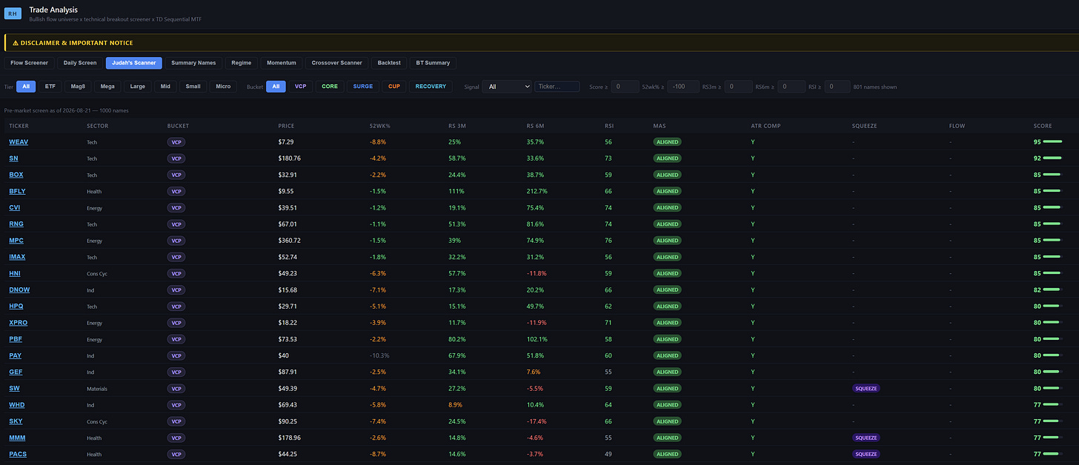Open the MPC ticker link
The width and height of the screenshot is (1079, 465).
16,241
